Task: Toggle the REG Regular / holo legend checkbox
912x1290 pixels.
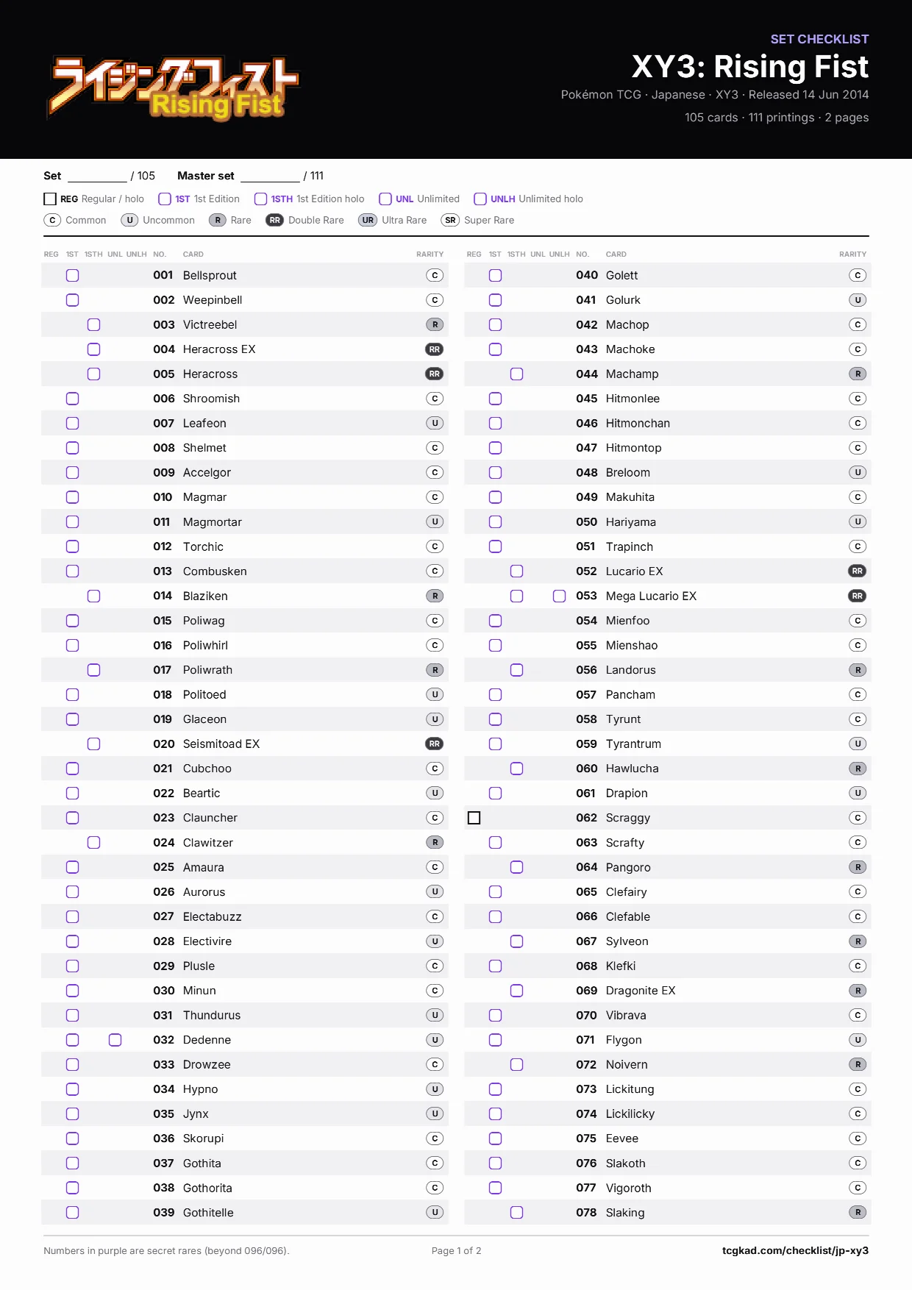Action: (50, 199)
